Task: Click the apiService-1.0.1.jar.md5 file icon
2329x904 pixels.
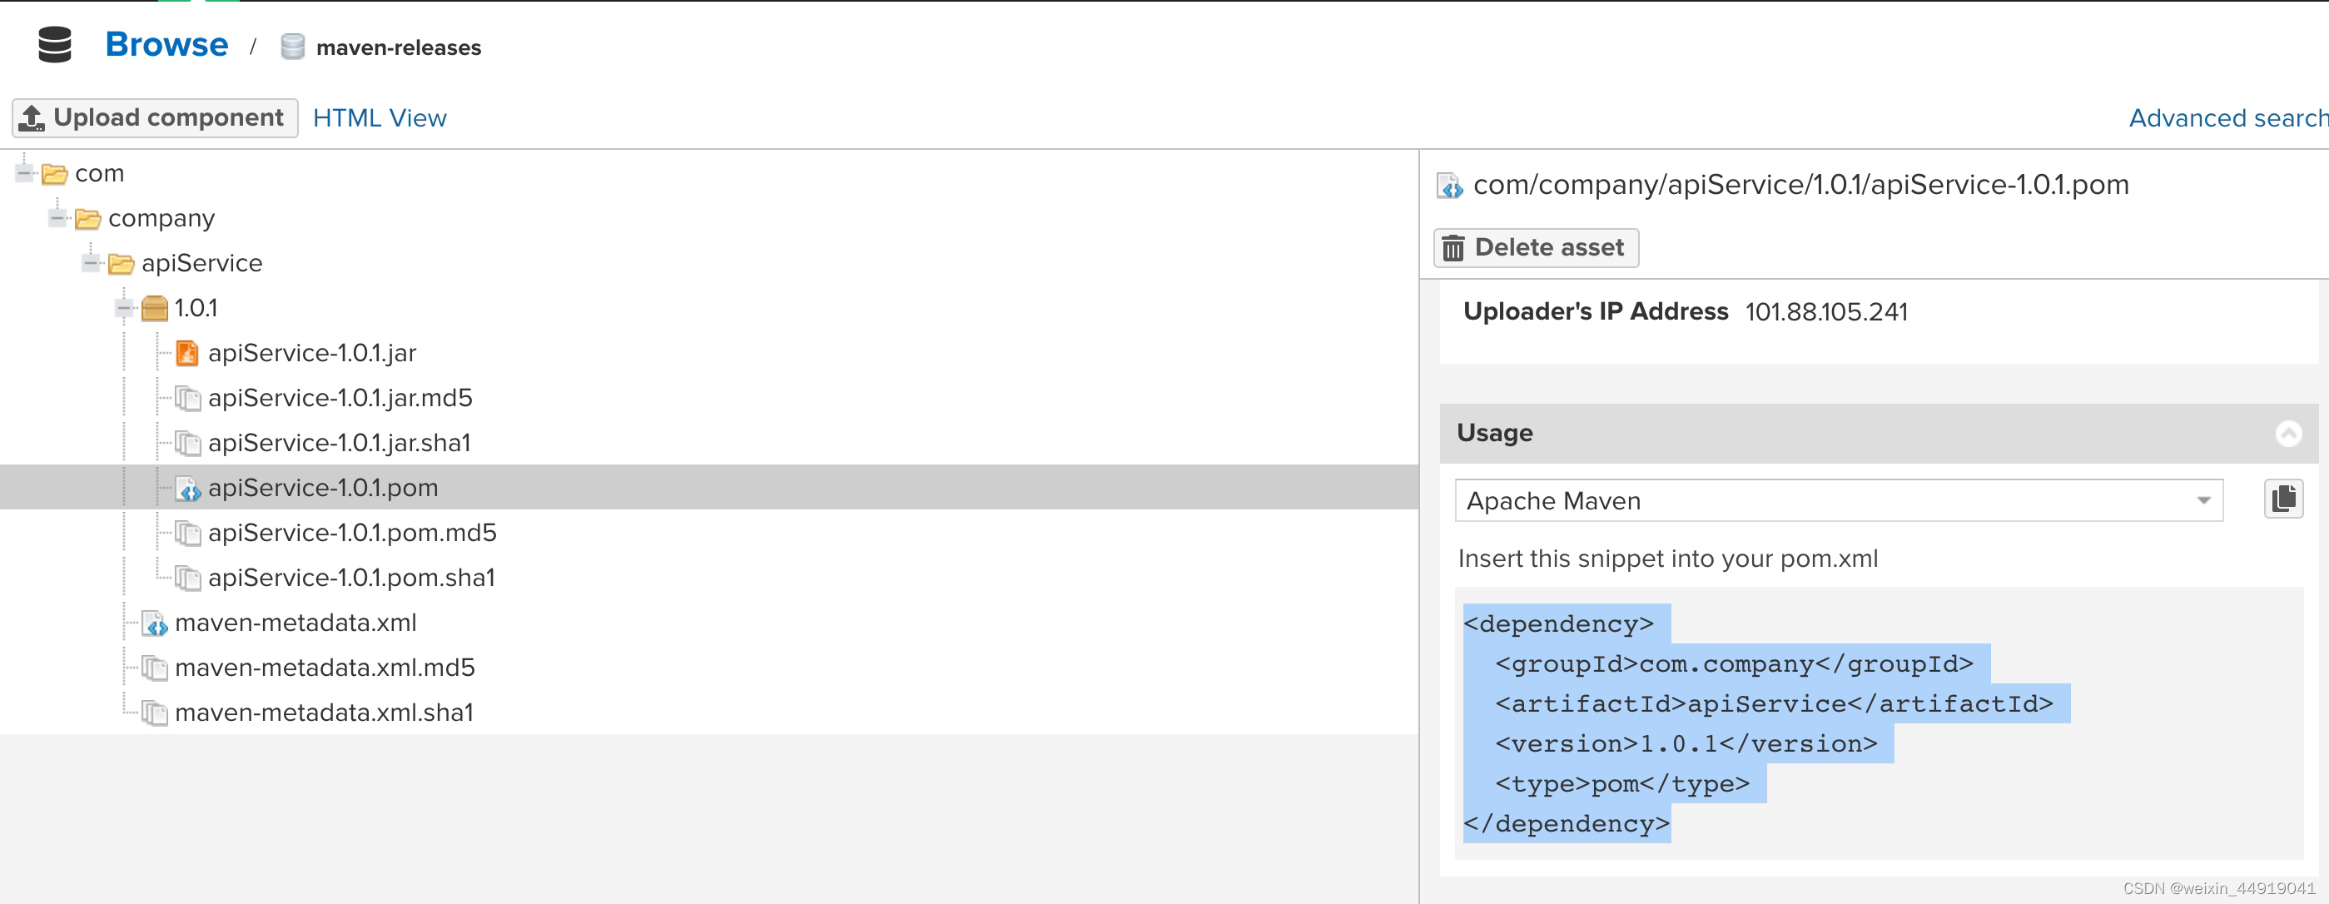Action: (187, 399)
